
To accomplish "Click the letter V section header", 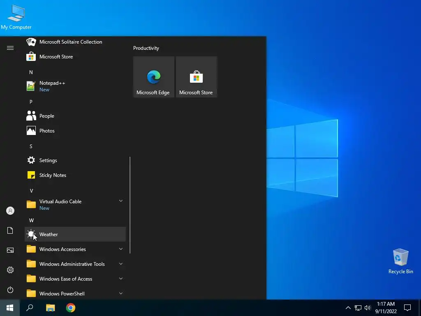I will [x=31, y=191].
